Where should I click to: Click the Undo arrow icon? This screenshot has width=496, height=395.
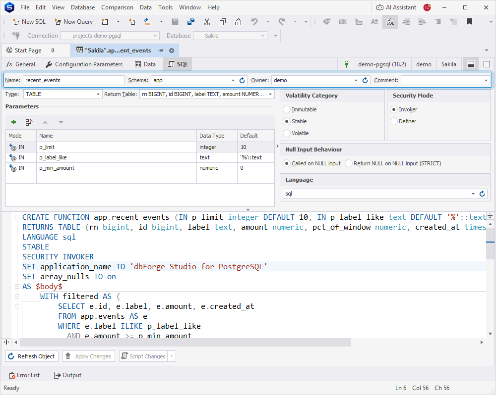pyautogui.click(x=254, y=21)
